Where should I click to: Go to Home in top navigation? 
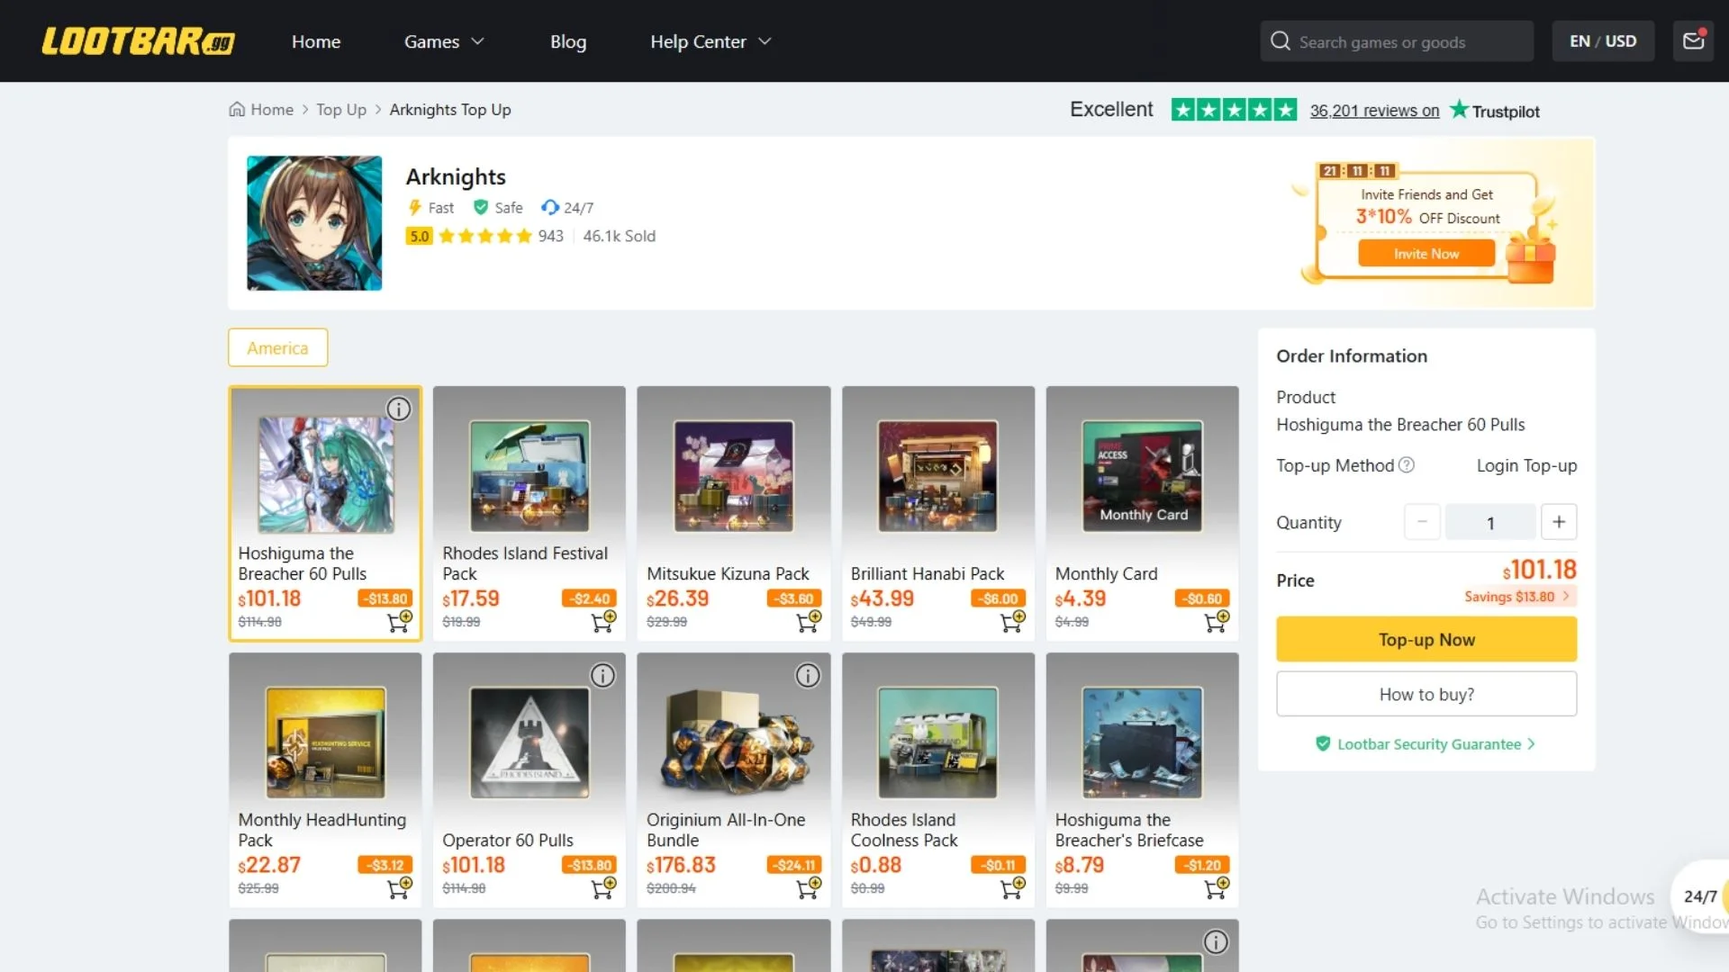coord(316,41)
